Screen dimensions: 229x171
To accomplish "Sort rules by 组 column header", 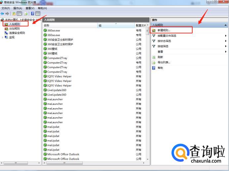I will (x=116, y=25).
